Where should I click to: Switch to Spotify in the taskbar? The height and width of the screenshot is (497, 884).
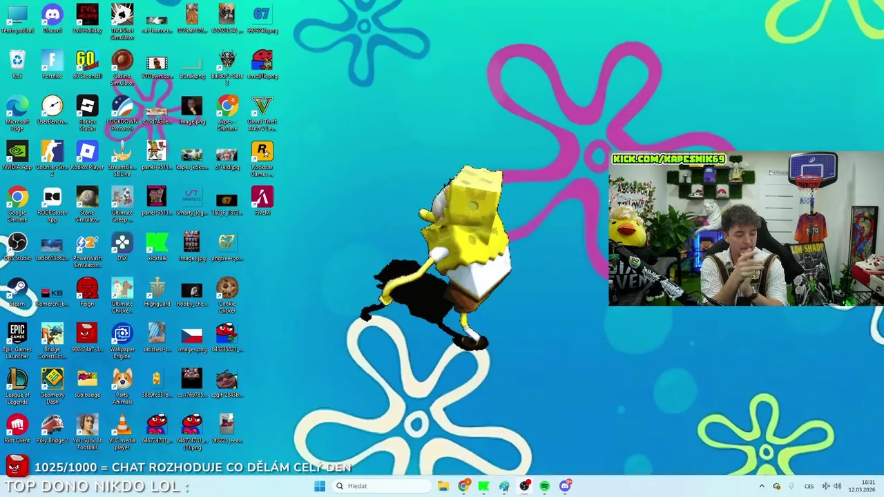pyautogui.click(x=545, y=486)
